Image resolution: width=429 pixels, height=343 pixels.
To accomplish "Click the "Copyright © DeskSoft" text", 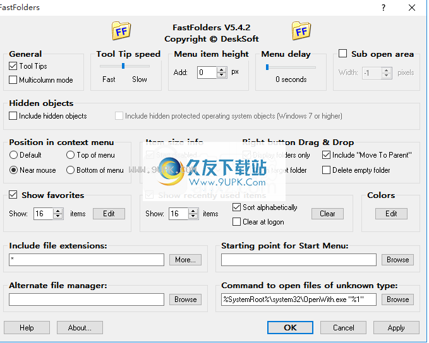I will pyautogui.click(x=211, y=39).
